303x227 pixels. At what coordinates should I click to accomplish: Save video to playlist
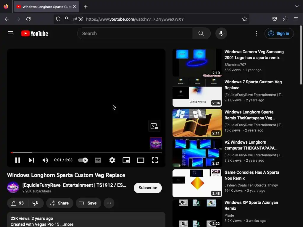[88, 203]
